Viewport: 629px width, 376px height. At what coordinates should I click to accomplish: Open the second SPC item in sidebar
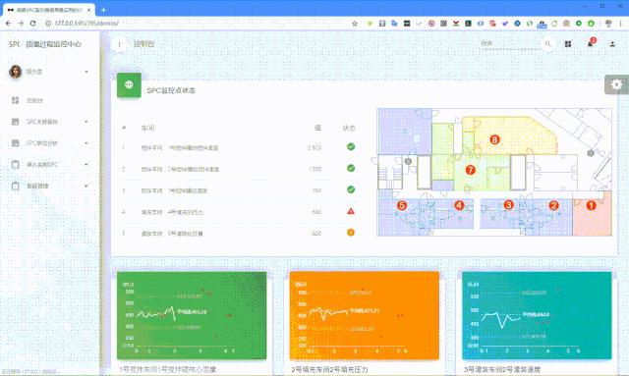[x=50, y=143]
